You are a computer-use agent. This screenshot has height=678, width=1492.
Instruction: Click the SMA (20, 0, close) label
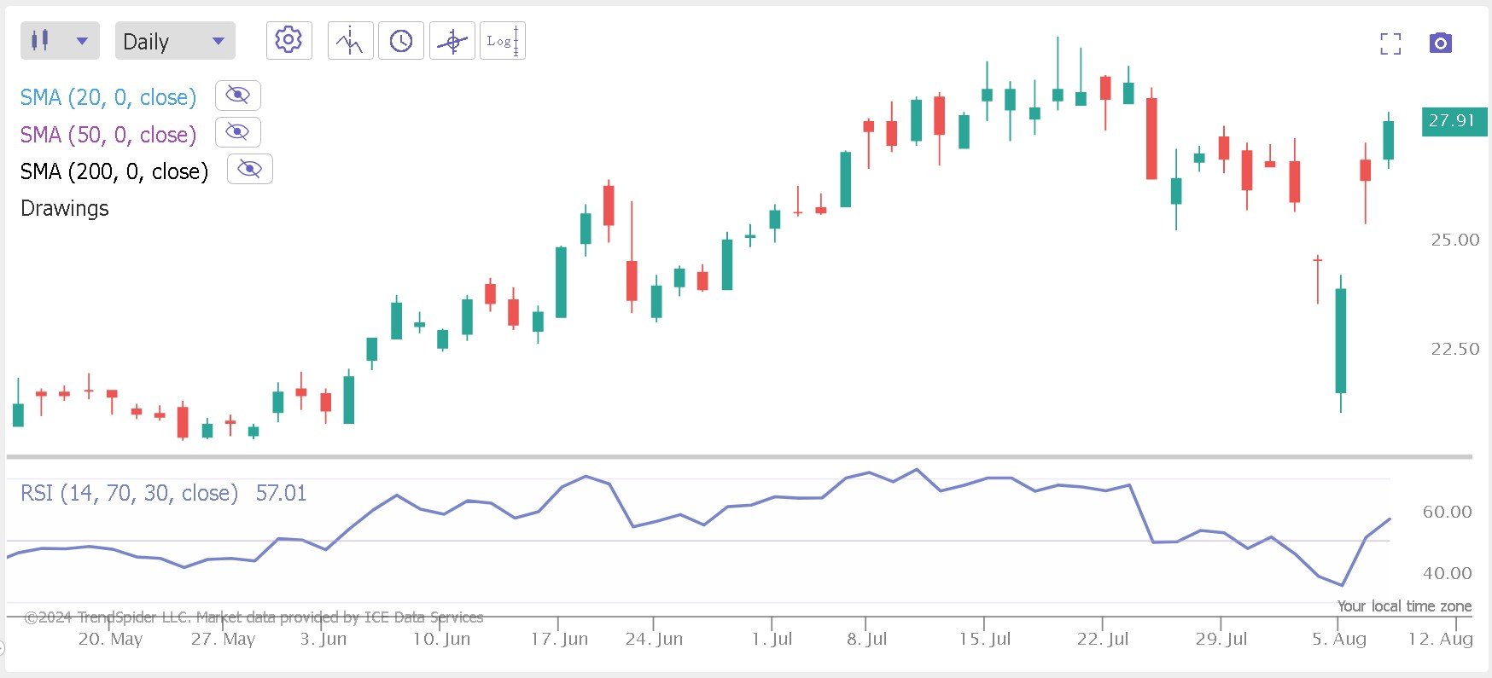108,97
